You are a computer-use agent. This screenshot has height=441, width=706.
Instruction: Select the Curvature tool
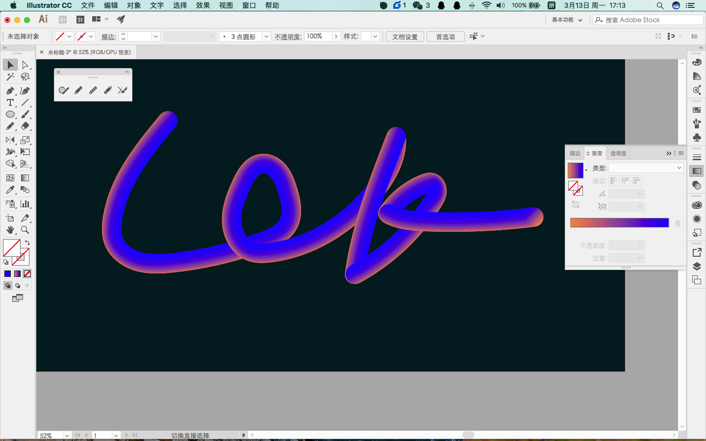(25, 91)
